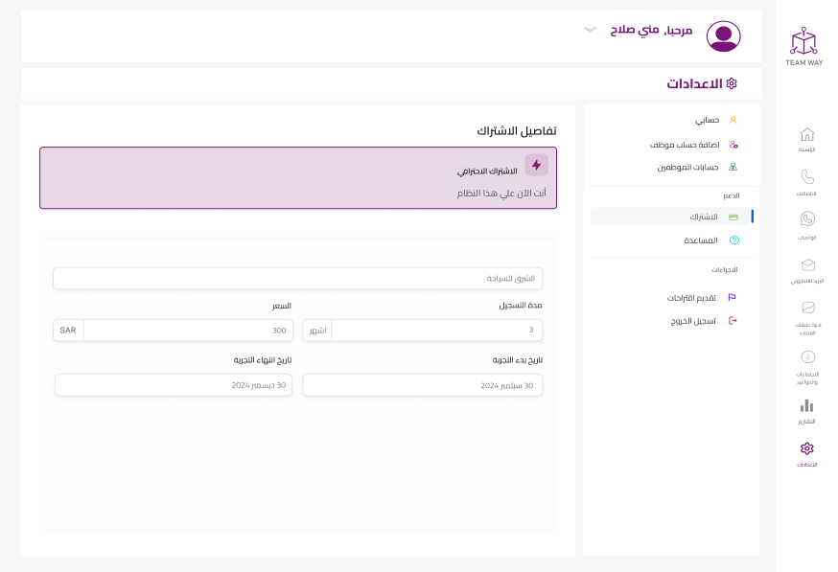Open البريد الالكتروني (Email) from sidebar
The width and height of the screenshot is (838, 572).
pyautogui.click(x=805, y=263)
